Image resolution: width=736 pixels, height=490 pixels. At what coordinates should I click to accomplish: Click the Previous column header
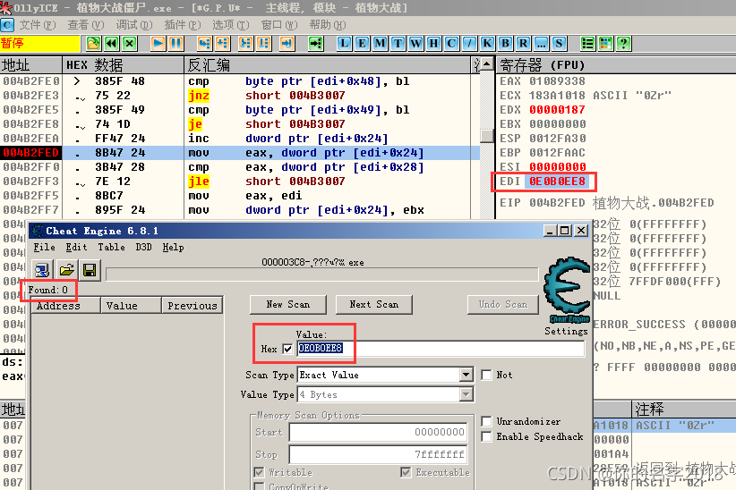(x=192, y=305)
